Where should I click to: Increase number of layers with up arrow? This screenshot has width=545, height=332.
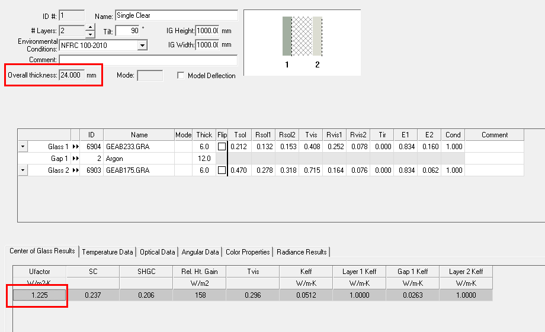click(90, 27)
